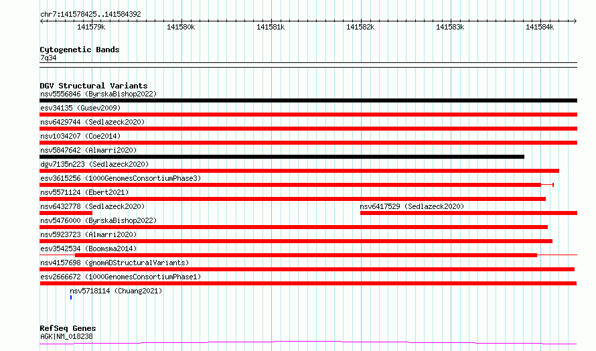The height and width of the screenshot is (351, 596).
Task: Click nsv6432778 (Sedlazeck2020) label
Action: (x=92, y=206)
